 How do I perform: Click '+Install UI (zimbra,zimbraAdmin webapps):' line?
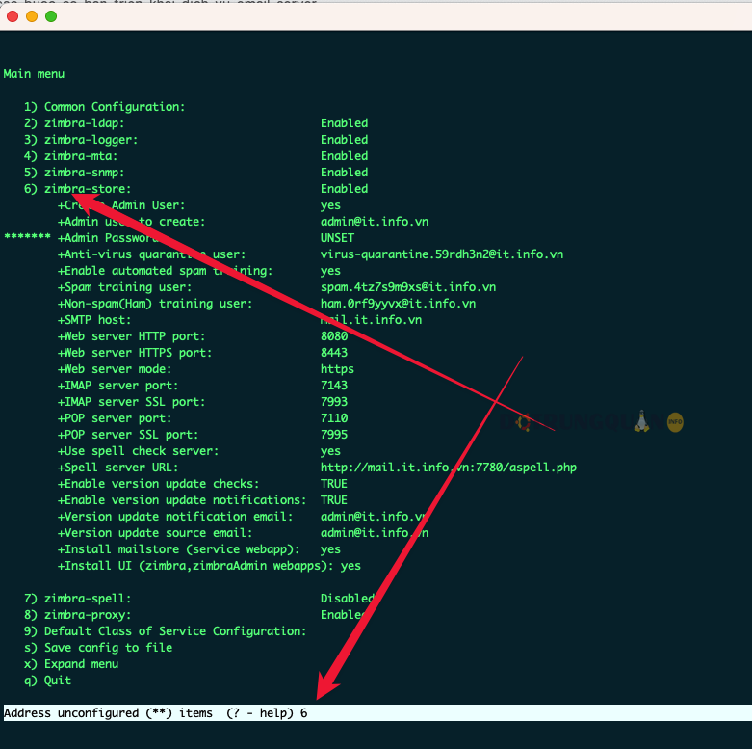(195, 566)
